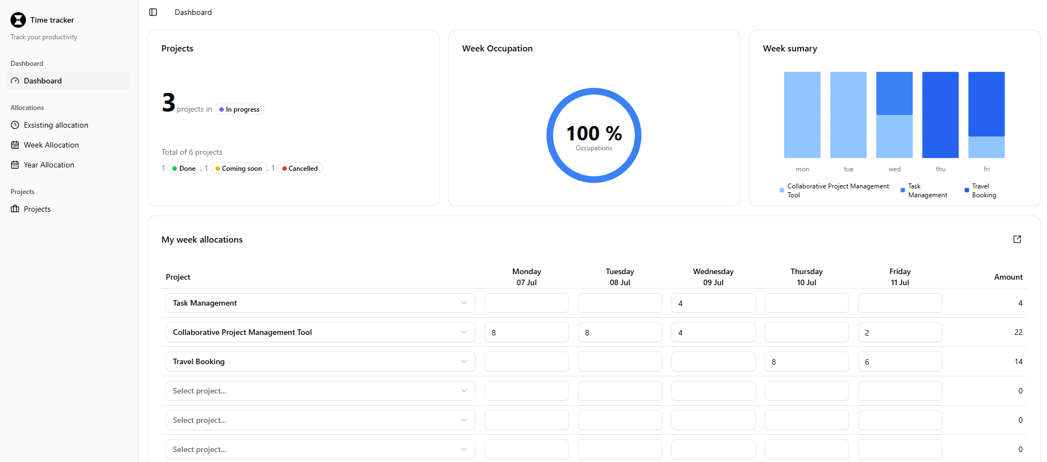Click the In progress status badge
Image resolution: width=1047 pixels, height=462 pixels.
coord(239,109)
